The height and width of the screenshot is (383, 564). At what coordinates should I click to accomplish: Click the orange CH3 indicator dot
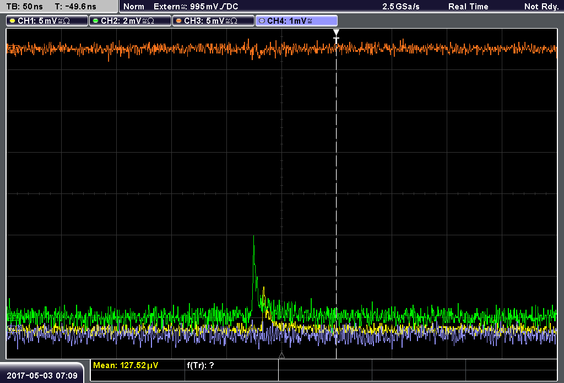[x=179, y=21]
